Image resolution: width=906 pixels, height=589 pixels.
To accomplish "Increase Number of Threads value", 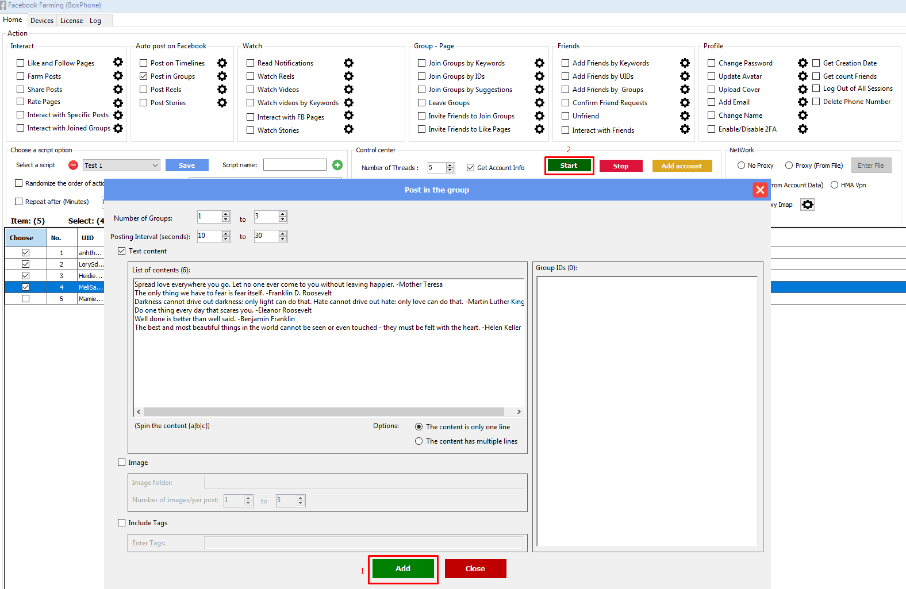I will pos(450,165).
